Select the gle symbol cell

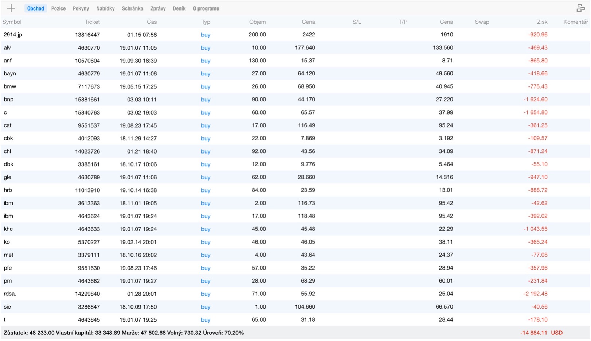click(x=7, y=177)
